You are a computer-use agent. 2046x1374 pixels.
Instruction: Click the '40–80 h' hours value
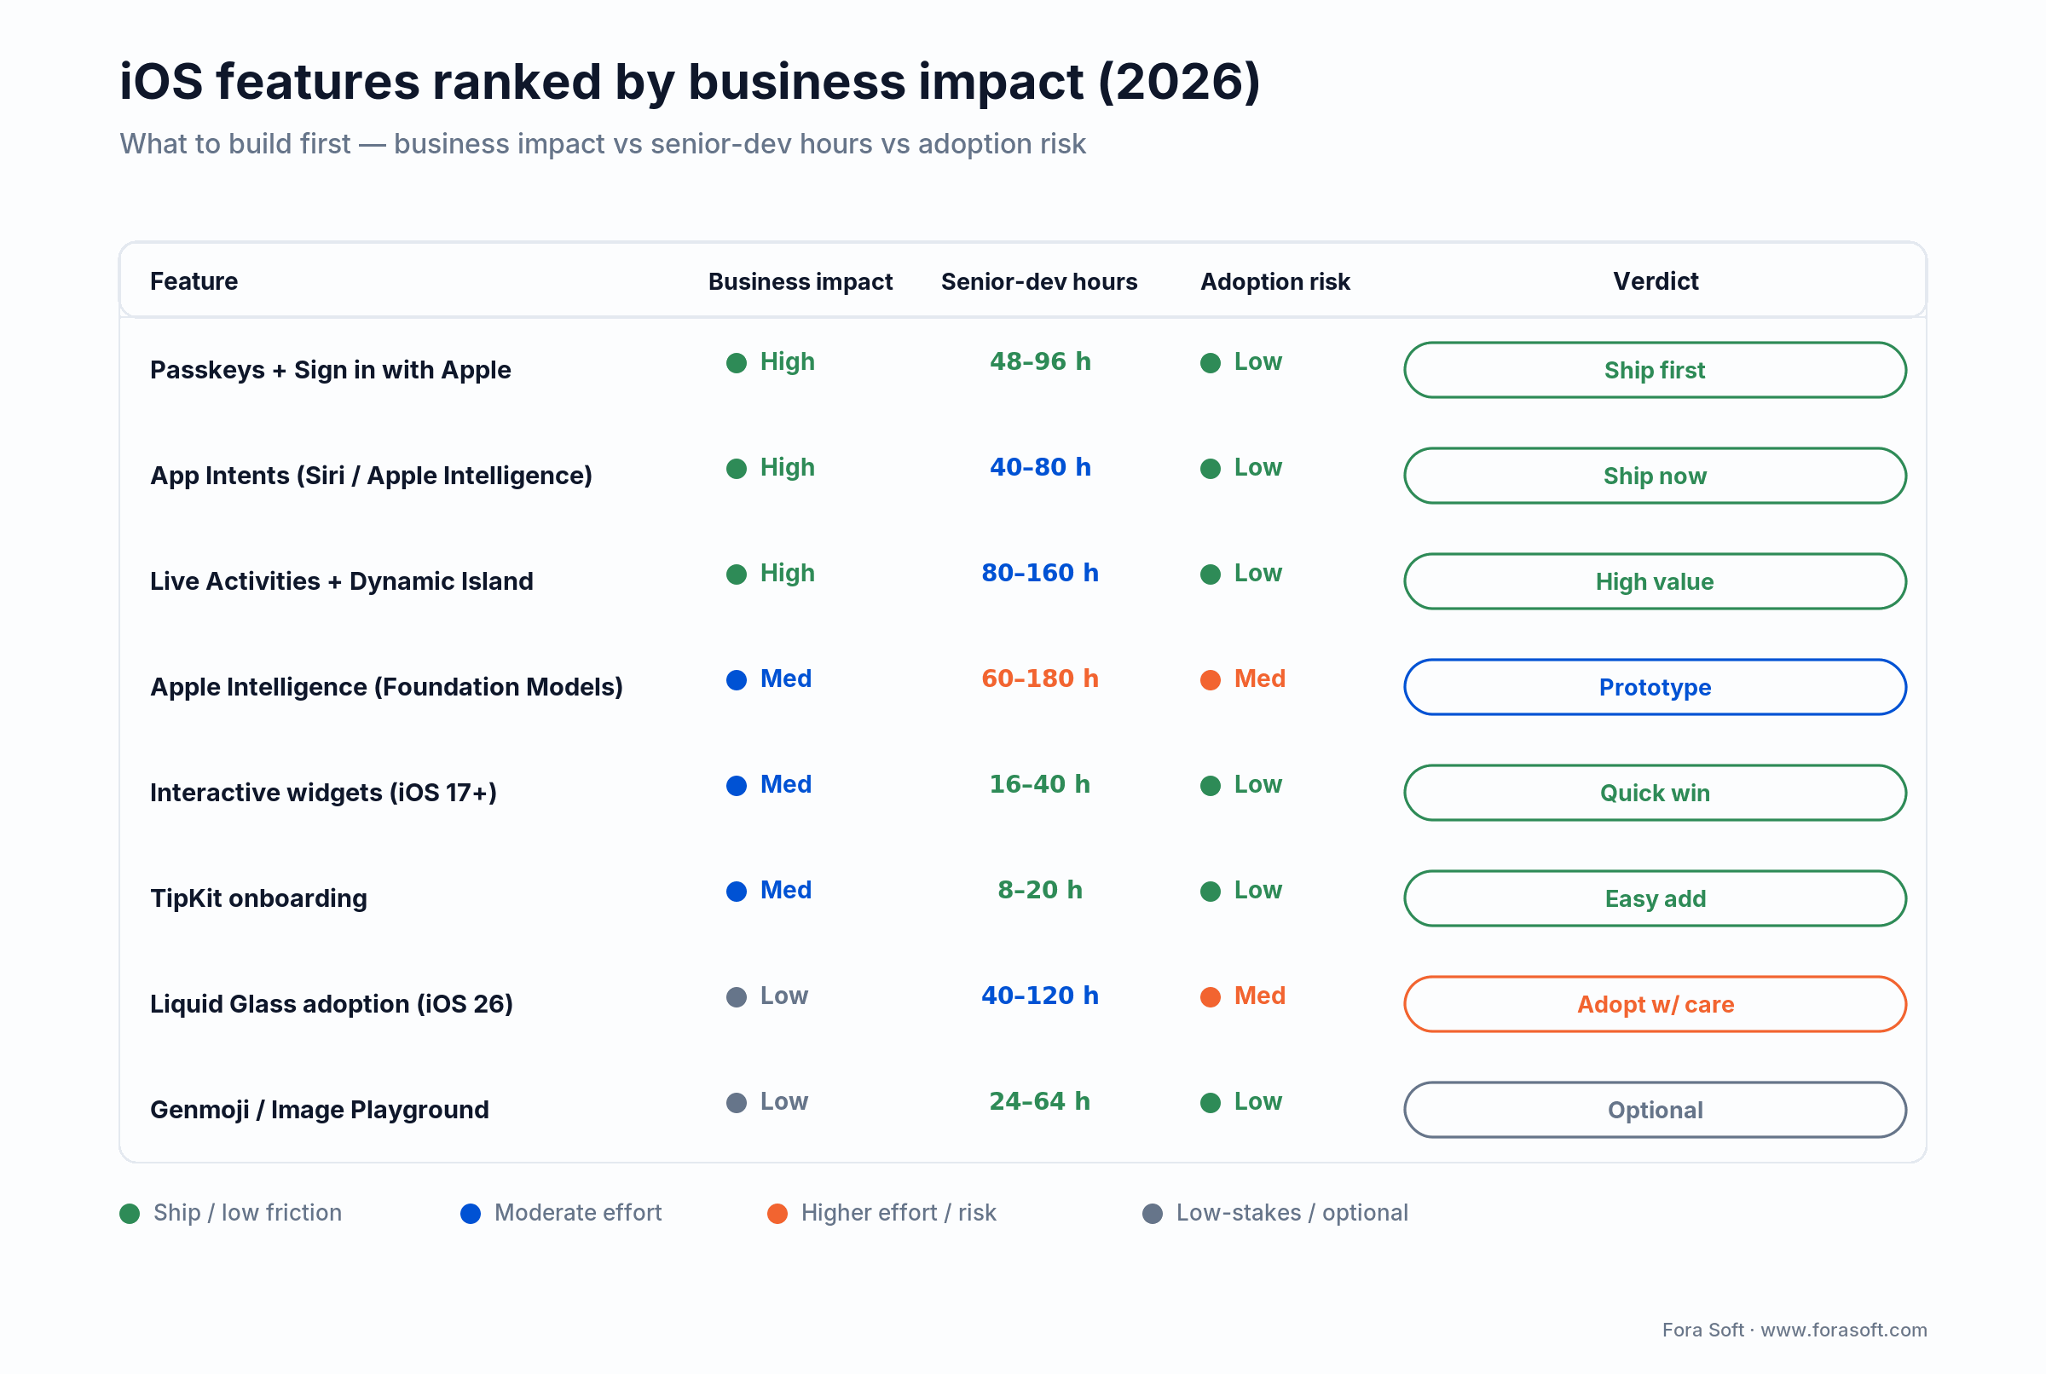coord(1040,467)
